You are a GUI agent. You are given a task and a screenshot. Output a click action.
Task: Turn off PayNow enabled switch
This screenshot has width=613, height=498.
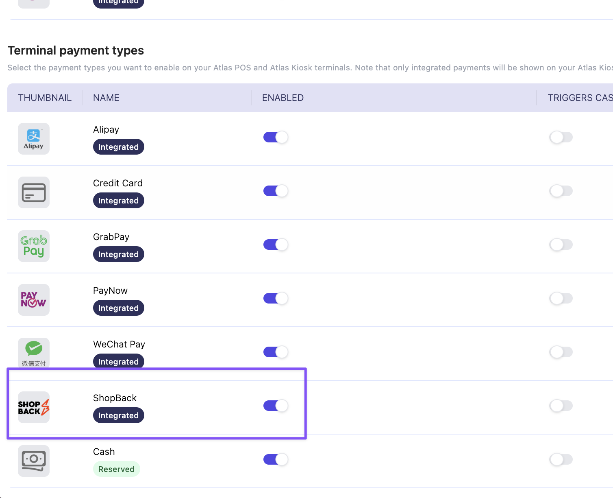(276, 298)
